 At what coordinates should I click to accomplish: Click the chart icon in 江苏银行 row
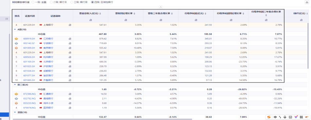[x=70, y=38]
